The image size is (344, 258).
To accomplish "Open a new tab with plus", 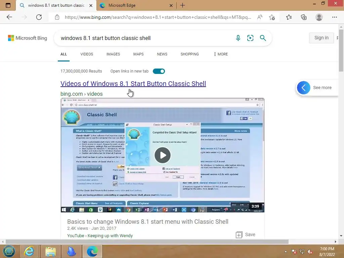I will point(182,5).
